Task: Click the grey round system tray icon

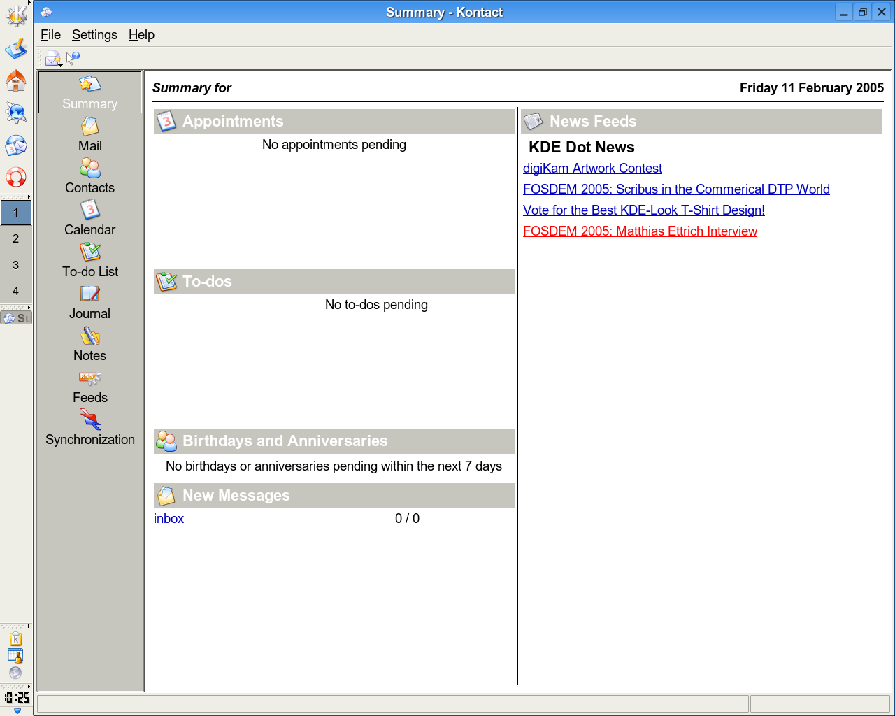Action: tap(15, 673)
